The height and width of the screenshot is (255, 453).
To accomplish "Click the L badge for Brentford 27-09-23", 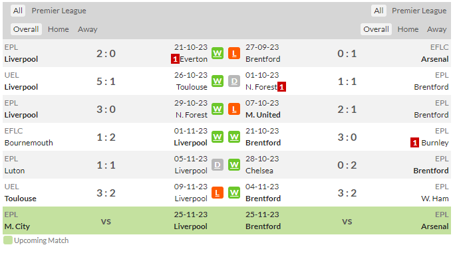I will click(234, 53).
